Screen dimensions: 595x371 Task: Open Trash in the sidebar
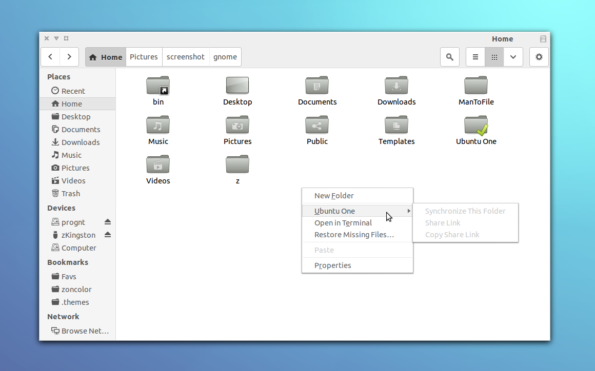78,194
